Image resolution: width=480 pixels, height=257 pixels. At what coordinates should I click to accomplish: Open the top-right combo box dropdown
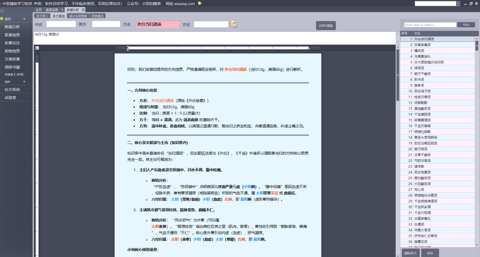[x=457, y=3]
